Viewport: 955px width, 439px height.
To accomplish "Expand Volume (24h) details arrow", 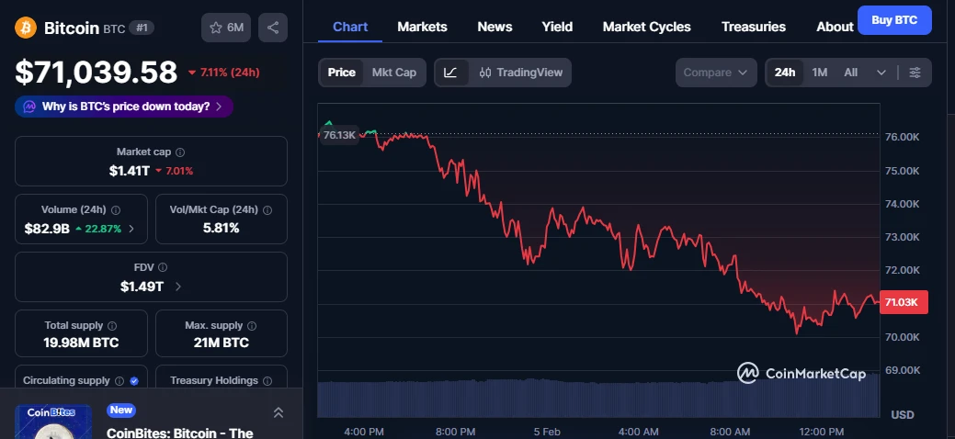I will click(131, 229).
